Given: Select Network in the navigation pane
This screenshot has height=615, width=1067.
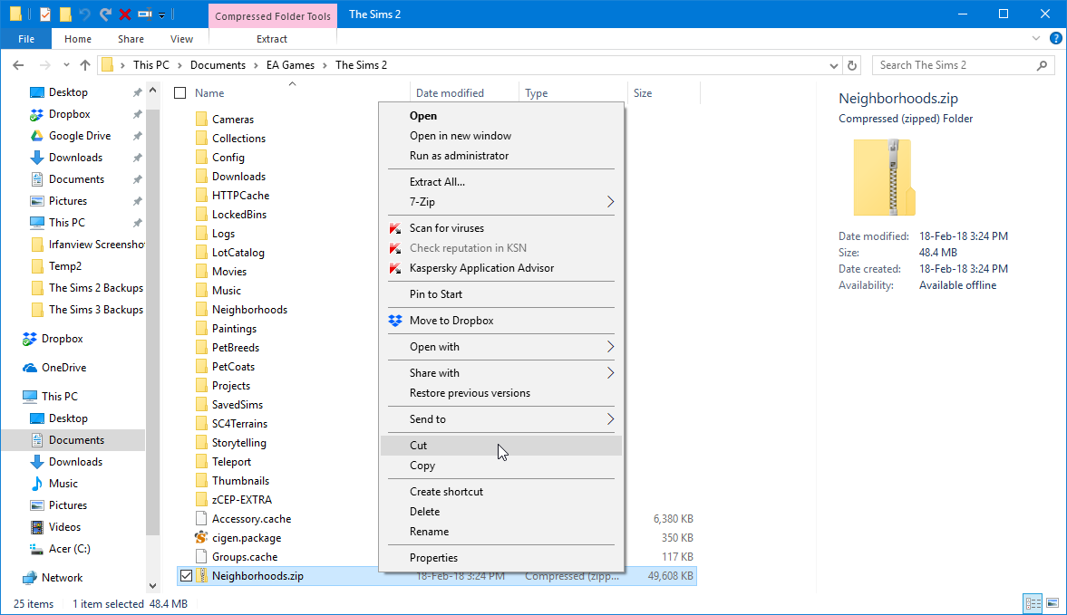Looking at the screenshot, I should (x=62, y=578).
